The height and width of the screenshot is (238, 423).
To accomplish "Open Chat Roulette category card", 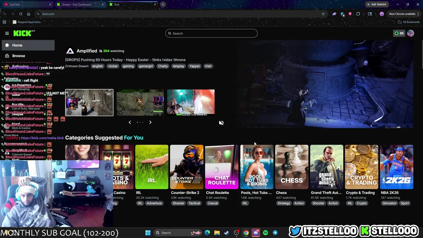I will [x=222, y=167].
